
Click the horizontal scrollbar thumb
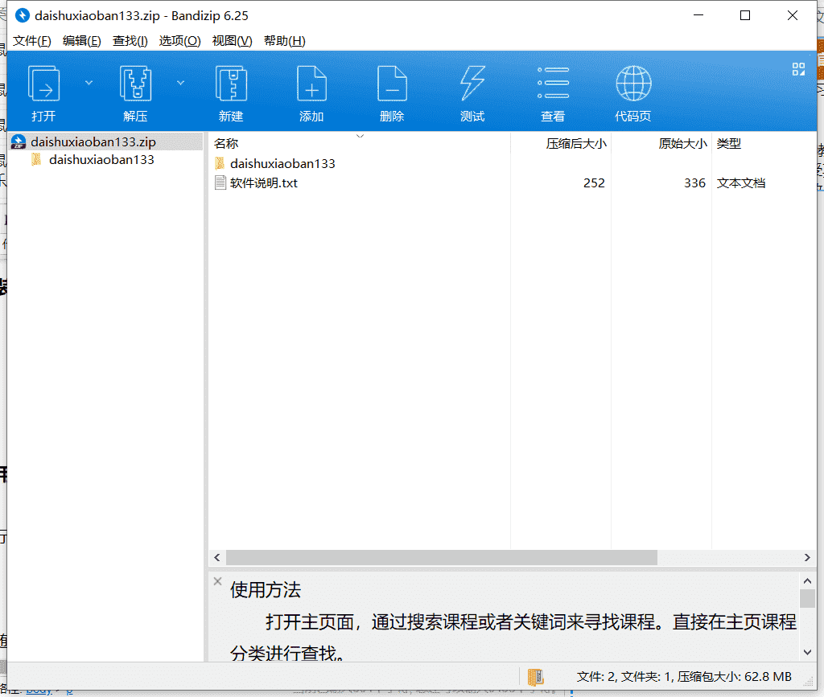pyautogui.click(x=442, y=557)
